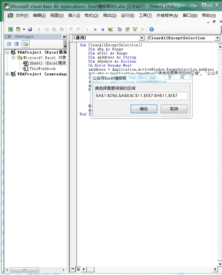This screenshot has height=275, width=222.
Task: Click the Reset (stop) toolbar icon
Action: (x=103, y=29)
